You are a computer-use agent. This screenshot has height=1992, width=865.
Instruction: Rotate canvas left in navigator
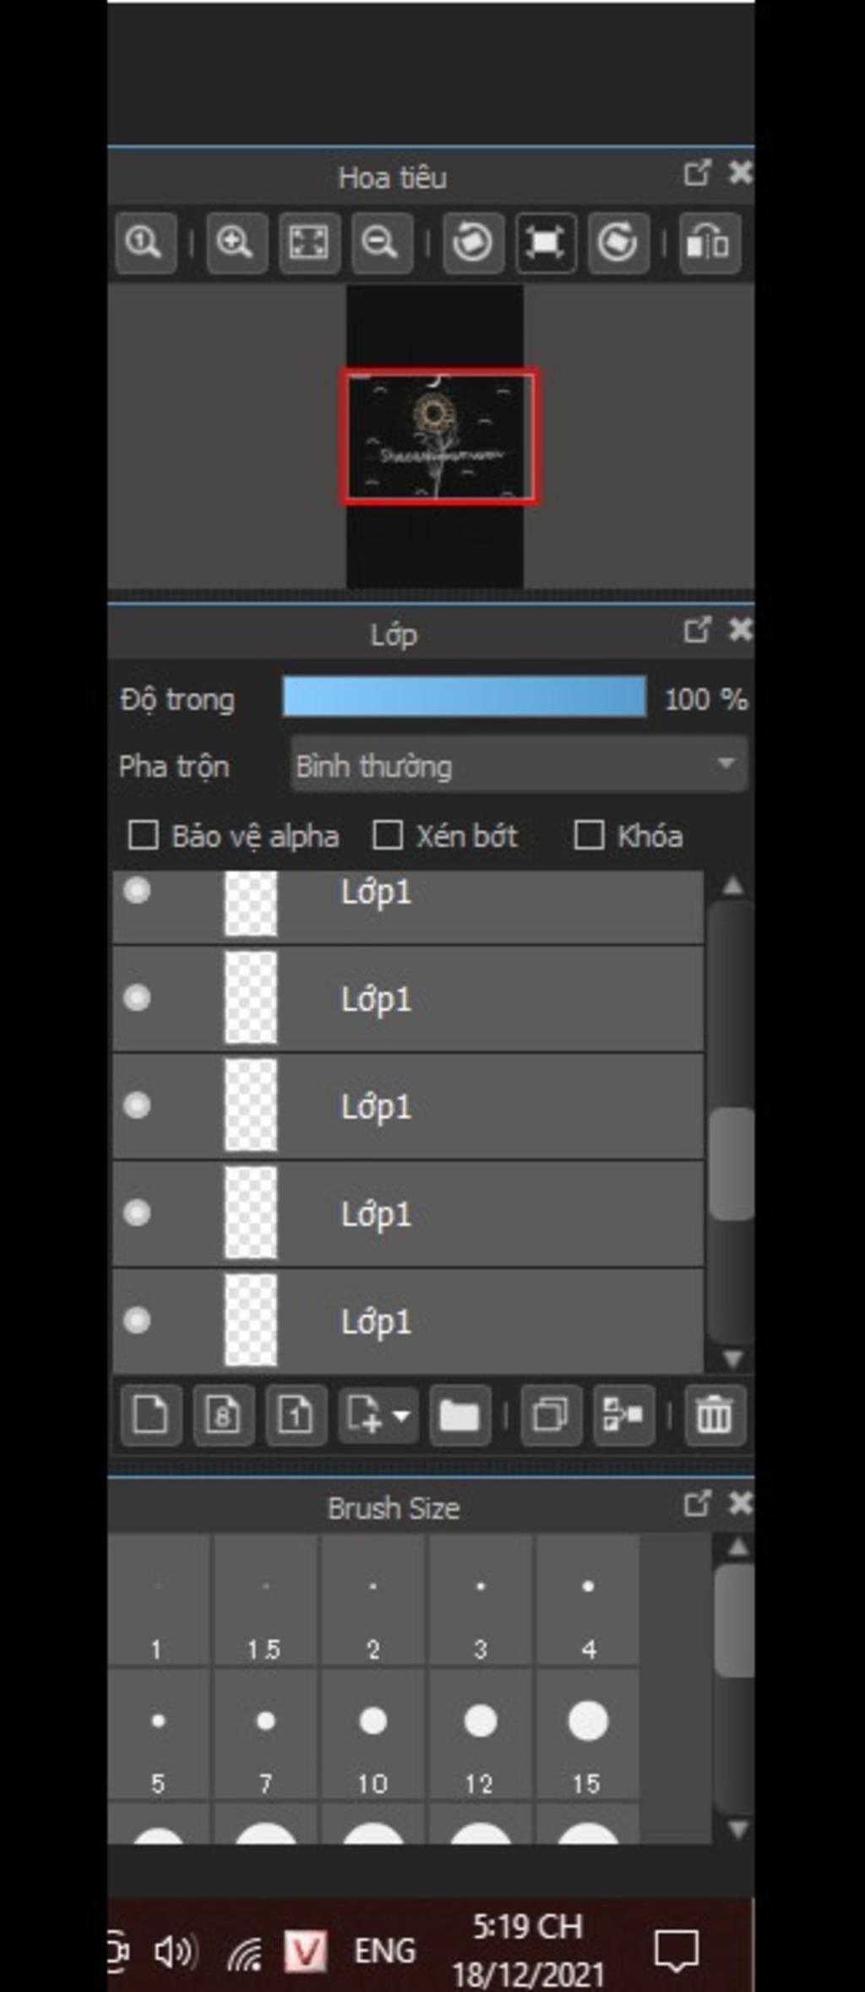pos(472,244)
